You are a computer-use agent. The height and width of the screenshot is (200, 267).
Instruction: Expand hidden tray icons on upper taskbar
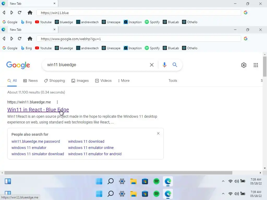pos(223,181)
